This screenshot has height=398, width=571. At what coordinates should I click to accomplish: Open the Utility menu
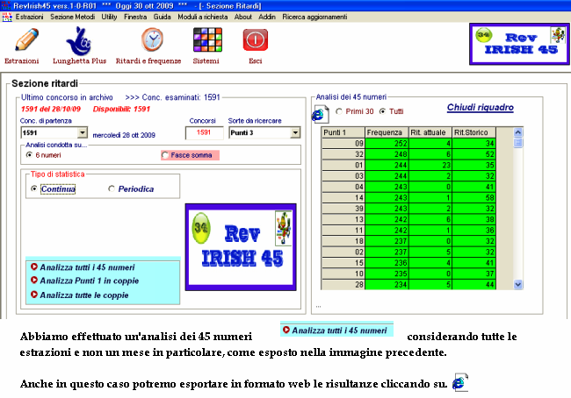point(109,17)
